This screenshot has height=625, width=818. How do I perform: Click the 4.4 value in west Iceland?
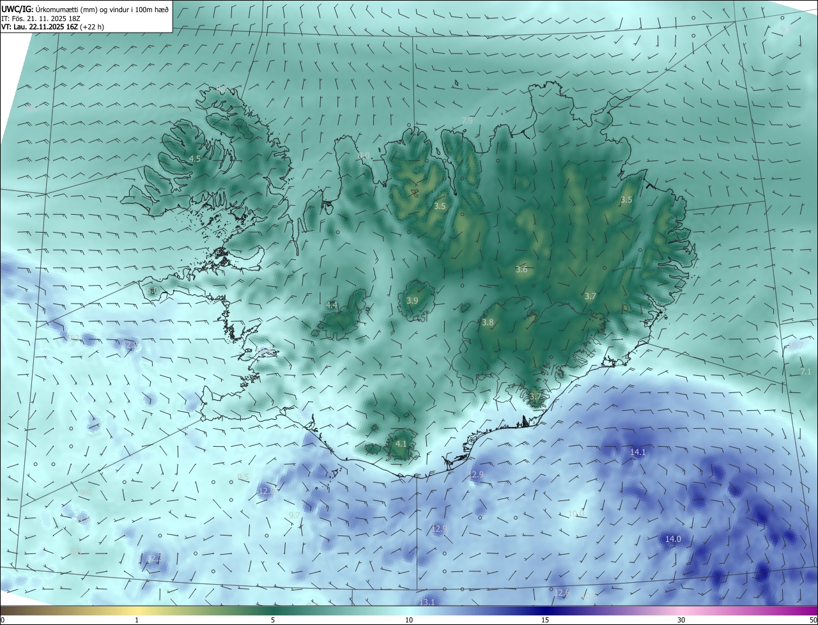point(332,305)
